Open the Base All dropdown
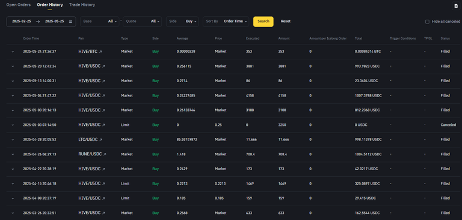 click(x=100, y=22)
